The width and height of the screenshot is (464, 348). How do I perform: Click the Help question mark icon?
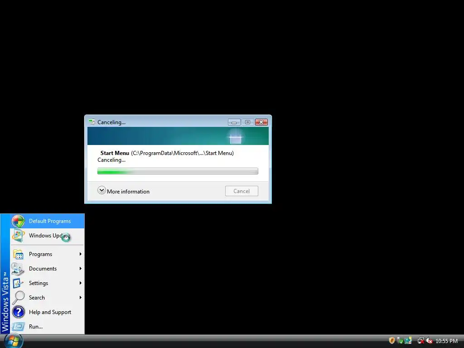[18, 312]
